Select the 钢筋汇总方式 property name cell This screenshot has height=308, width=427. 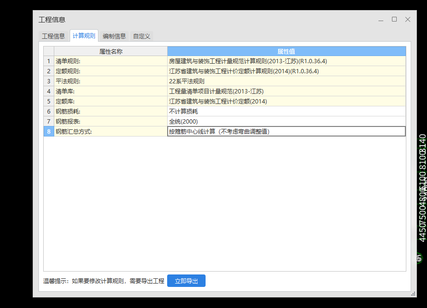pyautogui.click(x=110, y=131)
